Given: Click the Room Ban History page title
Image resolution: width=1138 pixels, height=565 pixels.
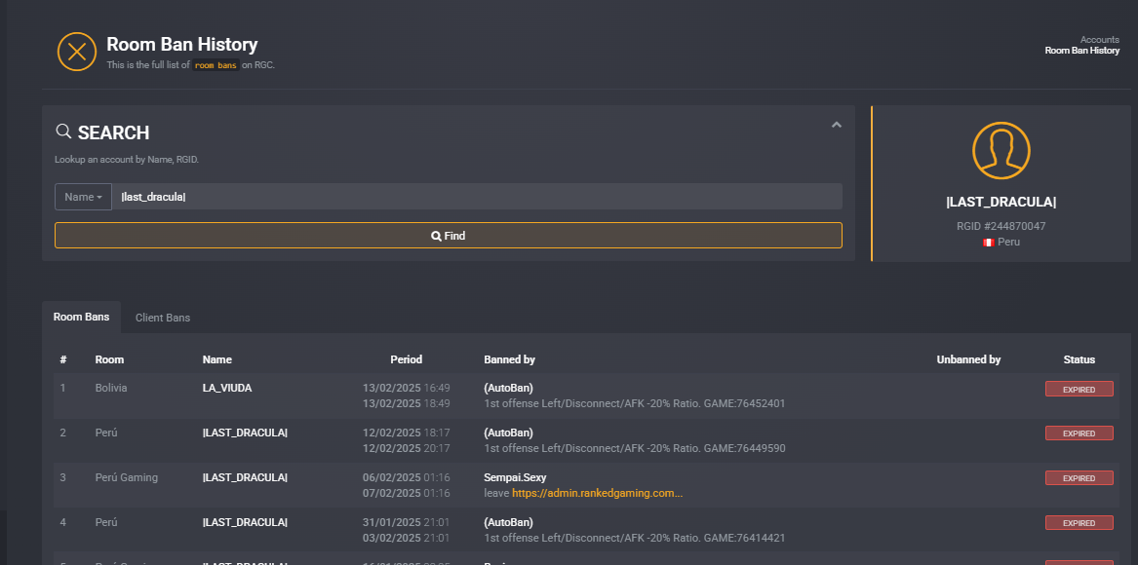Looking at the screenshot, I should point(182,44).
